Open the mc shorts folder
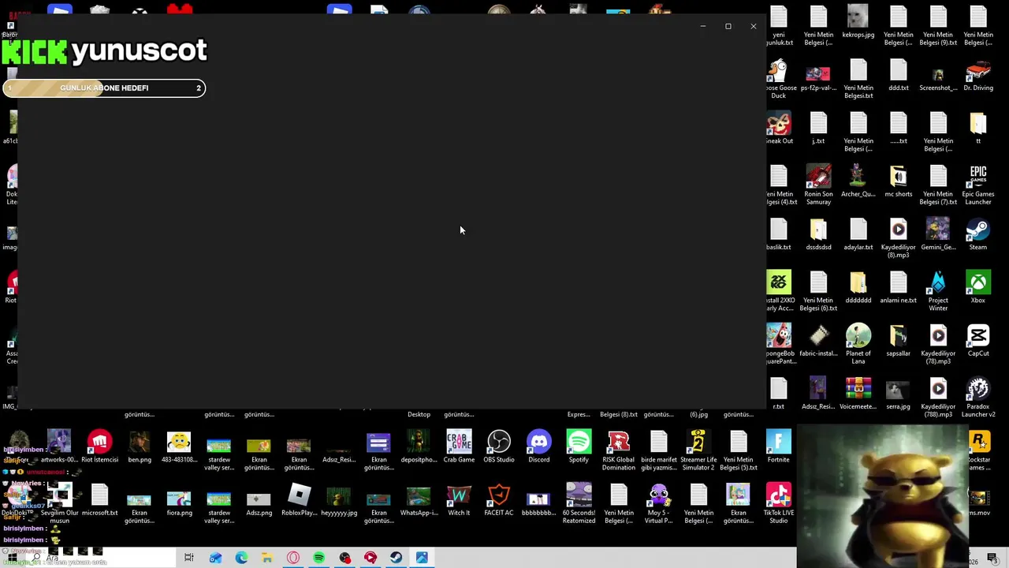Screen dimensions: 1009x568 coord(898,181)
